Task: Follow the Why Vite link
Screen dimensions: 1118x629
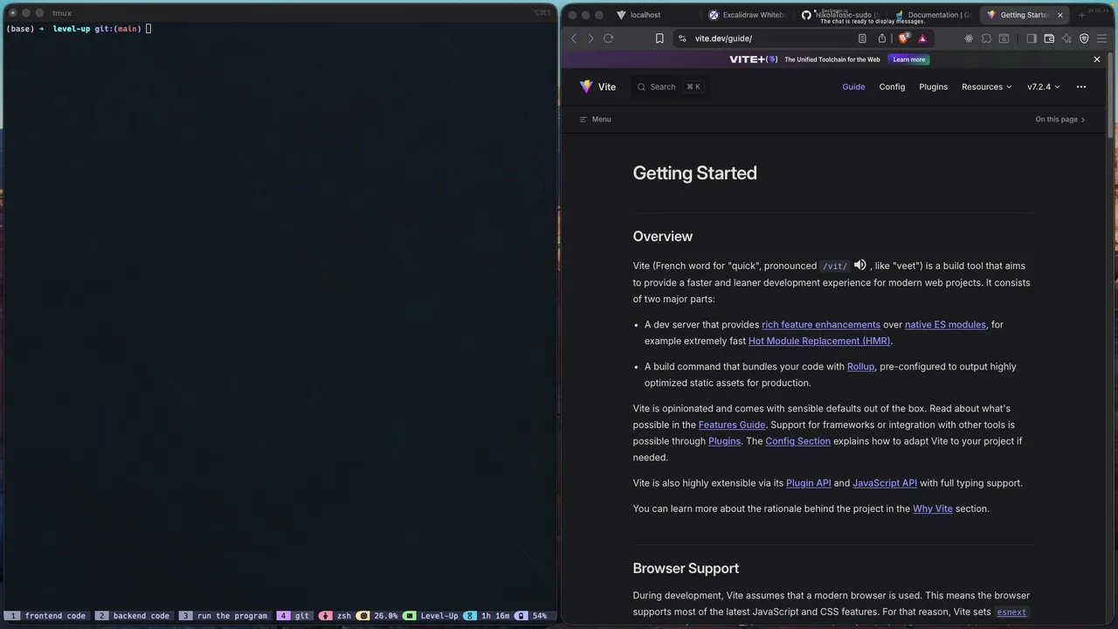Action: point(933,508)
